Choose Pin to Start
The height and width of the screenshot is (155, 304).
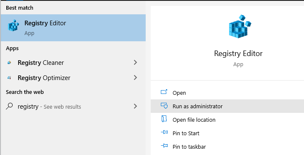pyautogui.click(x=227, y=133)
